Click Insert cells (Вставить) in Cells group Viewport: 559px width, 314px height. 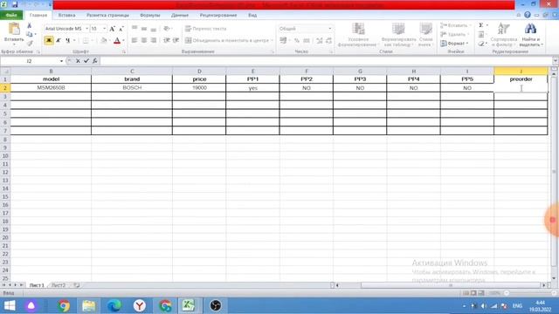tap(455, 25)
